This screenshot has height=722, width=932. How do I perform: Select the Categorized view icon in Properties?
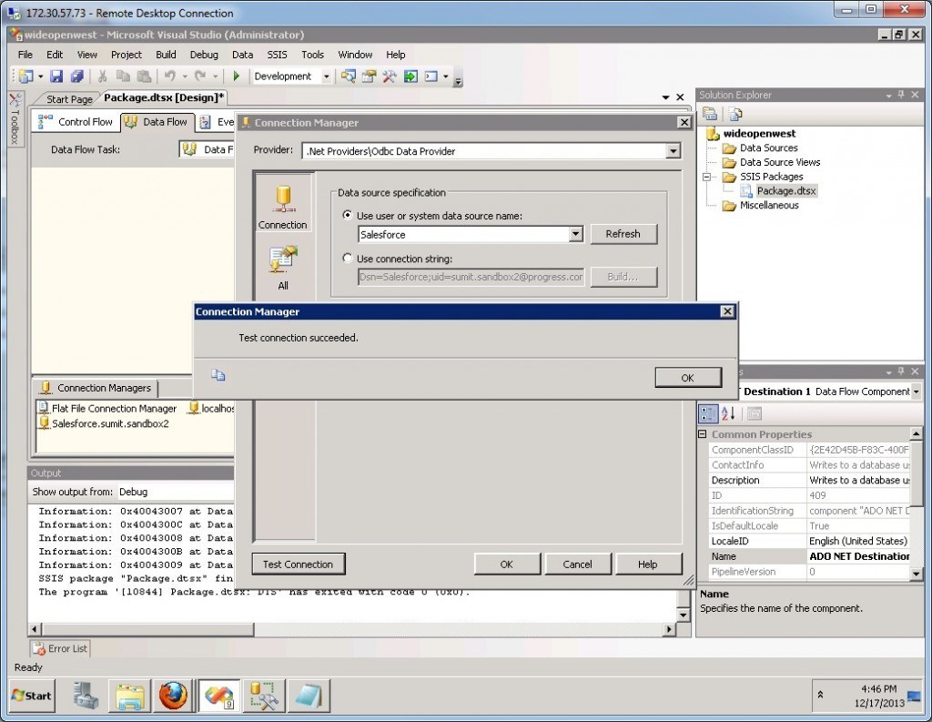coord(708,413)
